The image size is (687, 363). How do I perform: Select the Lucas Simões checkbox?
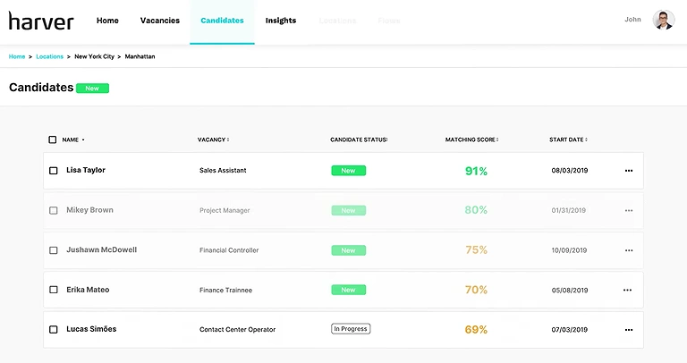pyautogui.click(x=54, y=330)
